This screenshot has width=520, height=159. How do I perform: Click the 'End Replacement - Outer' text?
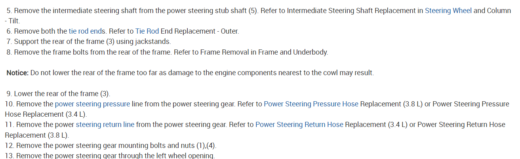pos(199,31)
